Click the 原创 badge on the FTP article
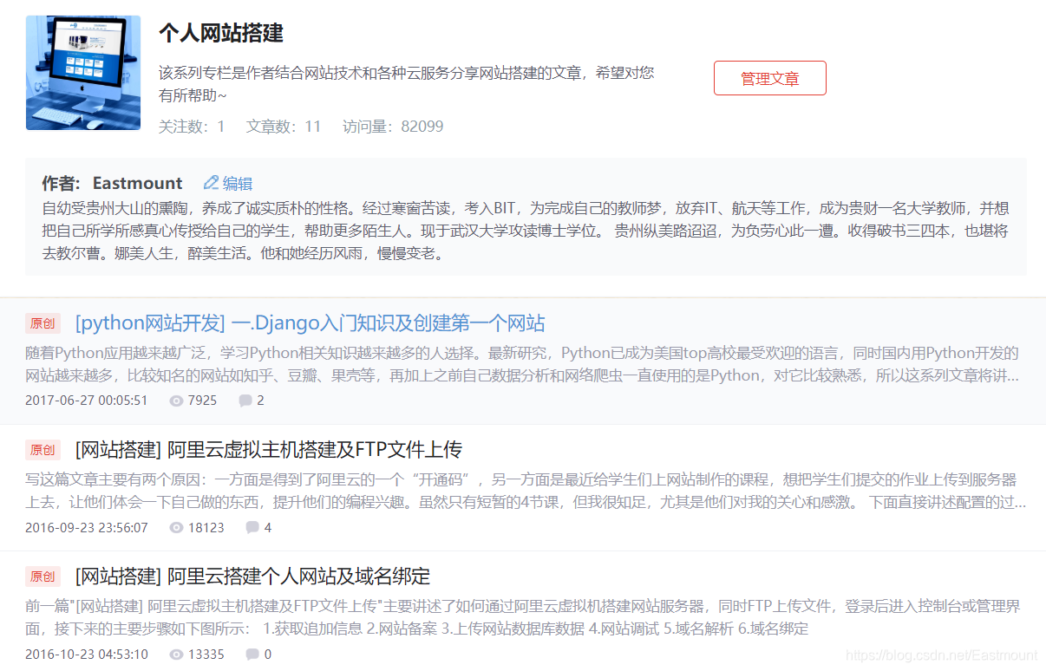 tap(43, 449)
